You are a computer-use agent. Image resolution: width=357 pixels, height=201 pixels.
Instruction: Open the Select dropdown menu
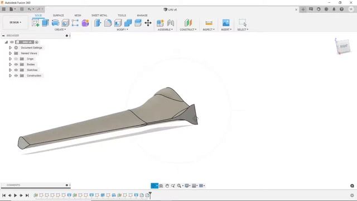point(243,30)
